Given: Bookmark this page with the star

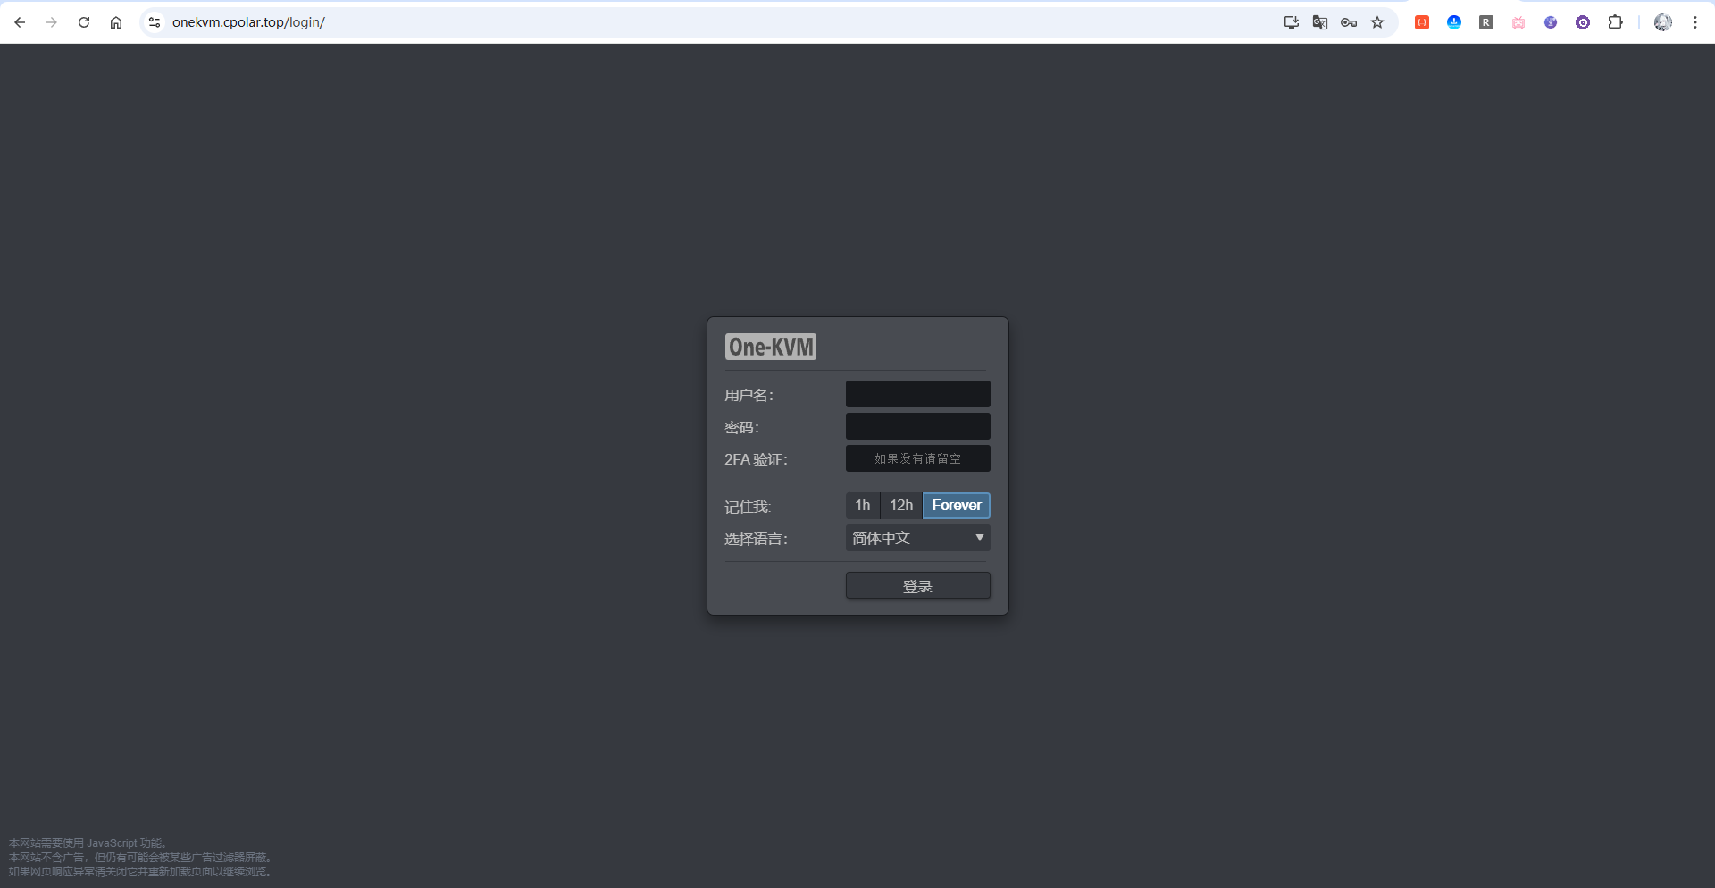Looking at the screenshot, I should 1377,22.
